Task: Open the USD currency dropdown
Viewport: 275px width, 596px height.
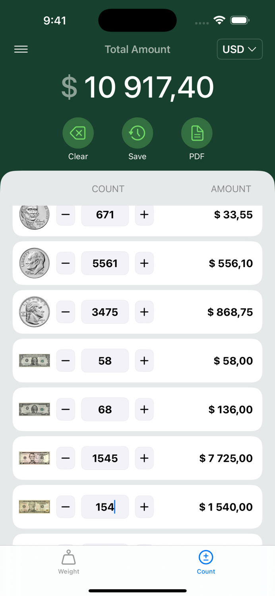Action: coord(240,49)
